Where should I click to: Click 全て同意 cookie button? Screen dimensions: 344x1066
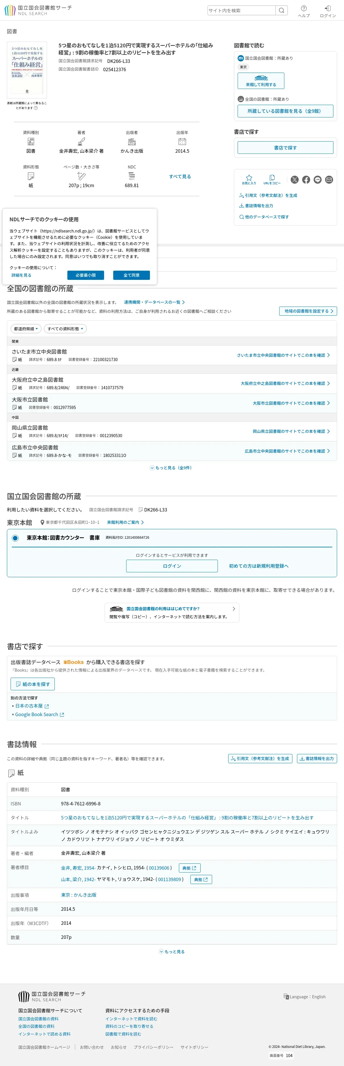pos(132,275)
